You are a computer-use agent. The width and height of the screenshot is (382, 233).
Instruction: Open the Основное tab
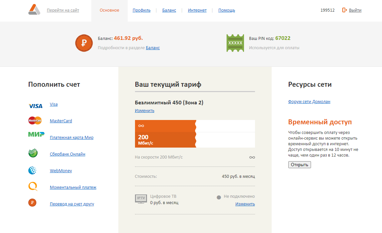tap(109, 10)
